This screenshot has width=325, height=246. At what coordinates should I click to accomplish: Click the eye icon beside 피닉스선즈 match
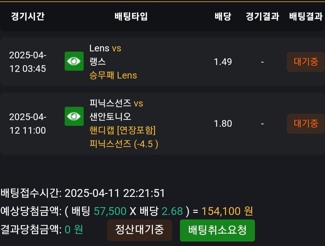click(x=74, y=116)
